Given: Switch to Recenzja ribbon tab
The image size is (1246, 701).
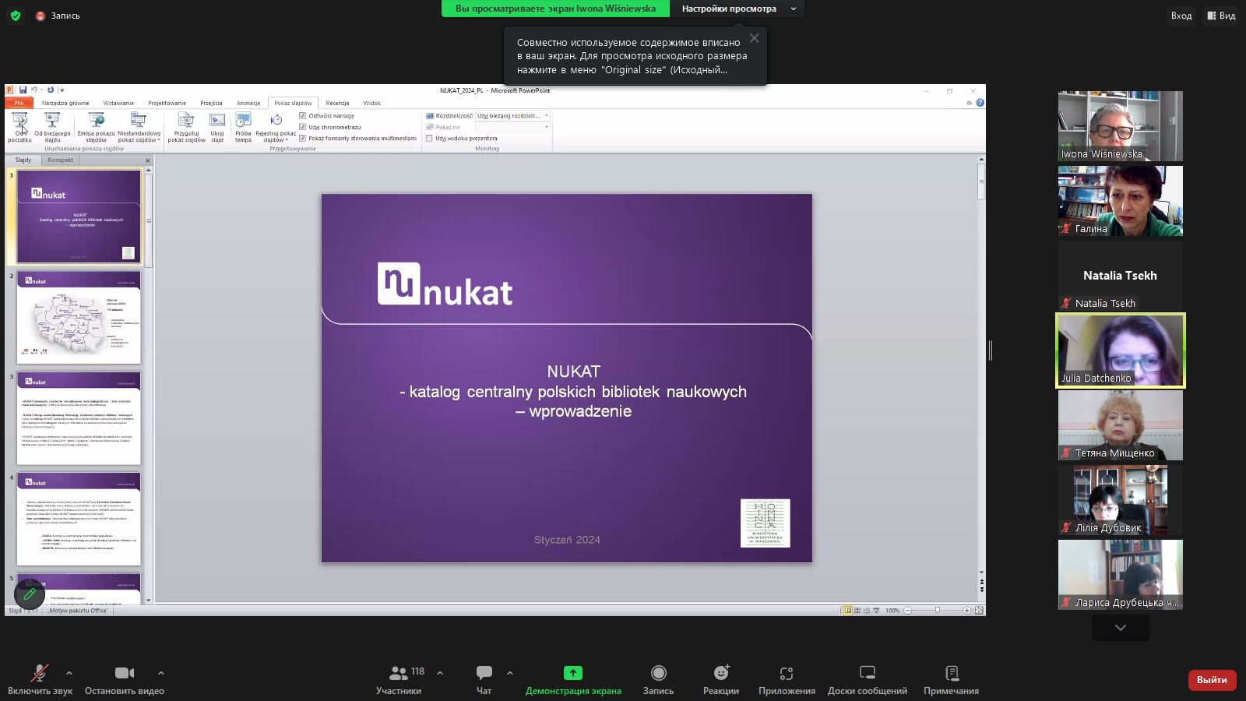Looking at the screenshot, I should click(x=337, y=103).
